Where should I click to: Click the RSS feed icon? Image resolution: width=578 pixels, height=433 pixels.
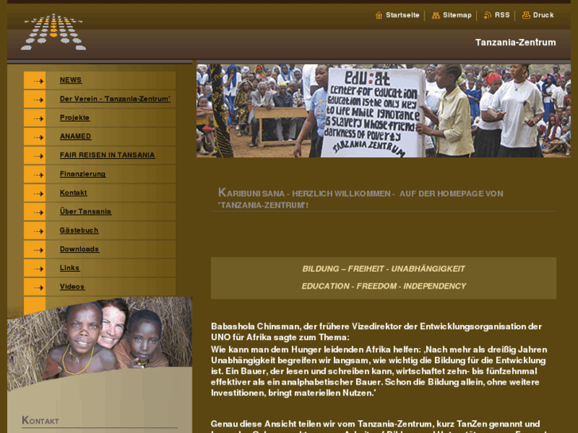click(487, 15)
